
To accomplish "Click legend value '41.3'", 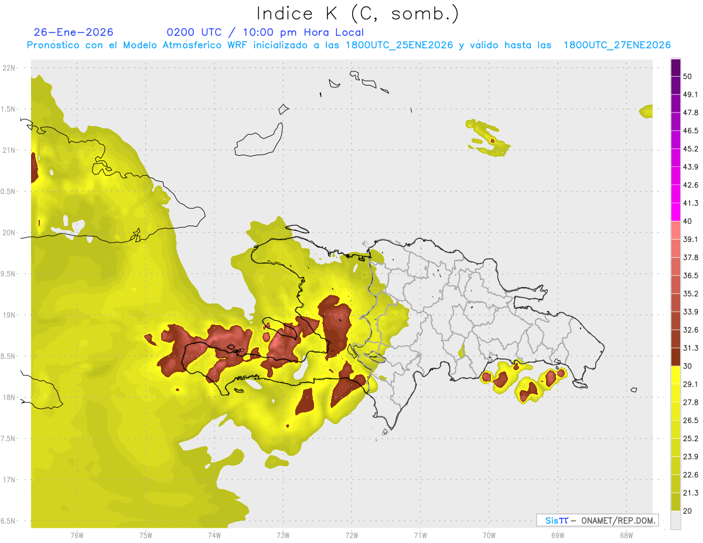I will 690,203.
